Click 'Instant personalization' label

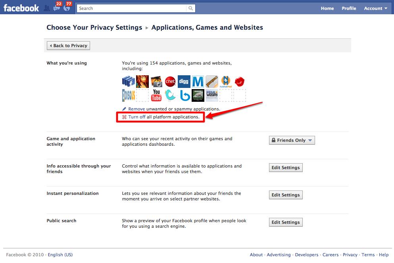[x=73, y=193]
